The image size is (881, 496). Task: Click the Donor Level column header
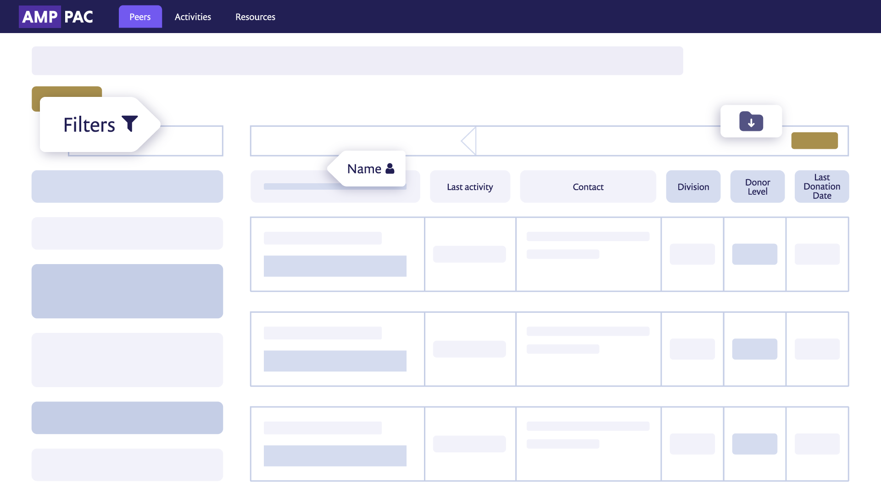[757, 187]
